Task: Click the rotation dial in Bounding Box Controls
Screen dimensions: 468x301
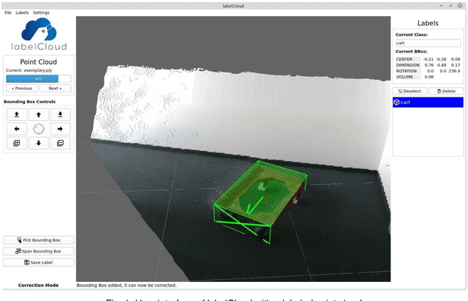Action: coord(38,129)
